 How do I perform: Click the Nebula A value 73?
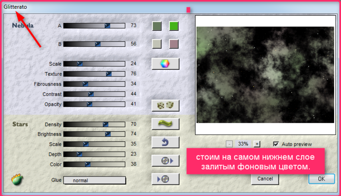pos(134,25)
